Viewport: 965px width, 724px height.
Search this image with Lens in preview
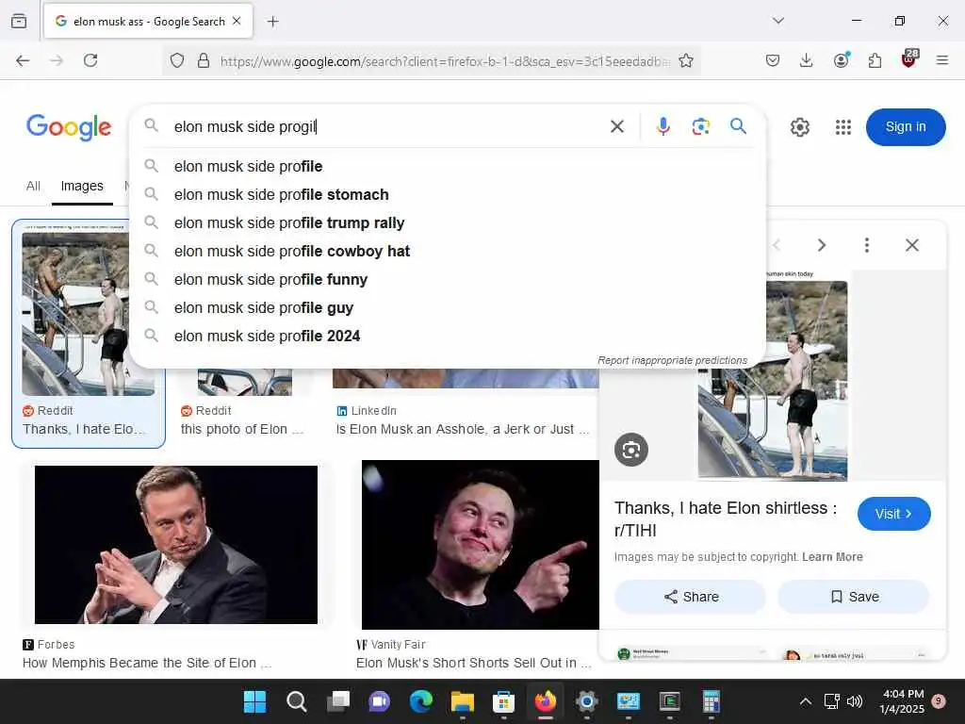(630, 450)
